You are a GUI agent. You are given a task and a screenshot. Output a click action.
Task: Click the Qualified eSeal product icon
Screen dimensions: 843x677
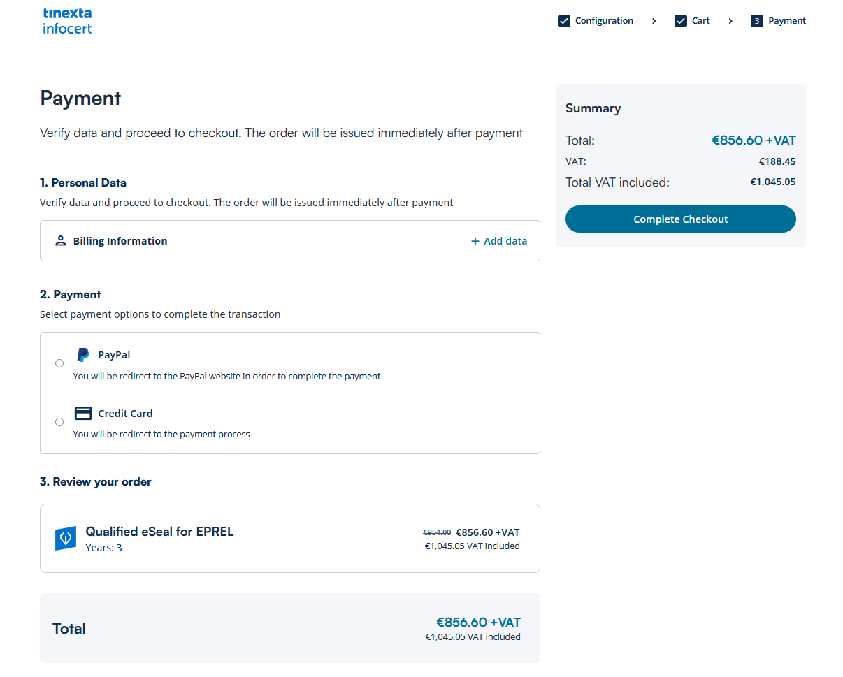pos(66,539)
